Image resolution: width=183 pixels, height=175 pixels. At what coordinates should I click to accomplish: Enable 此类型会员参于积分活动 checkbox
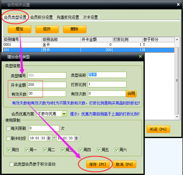[x=11, y=164]
